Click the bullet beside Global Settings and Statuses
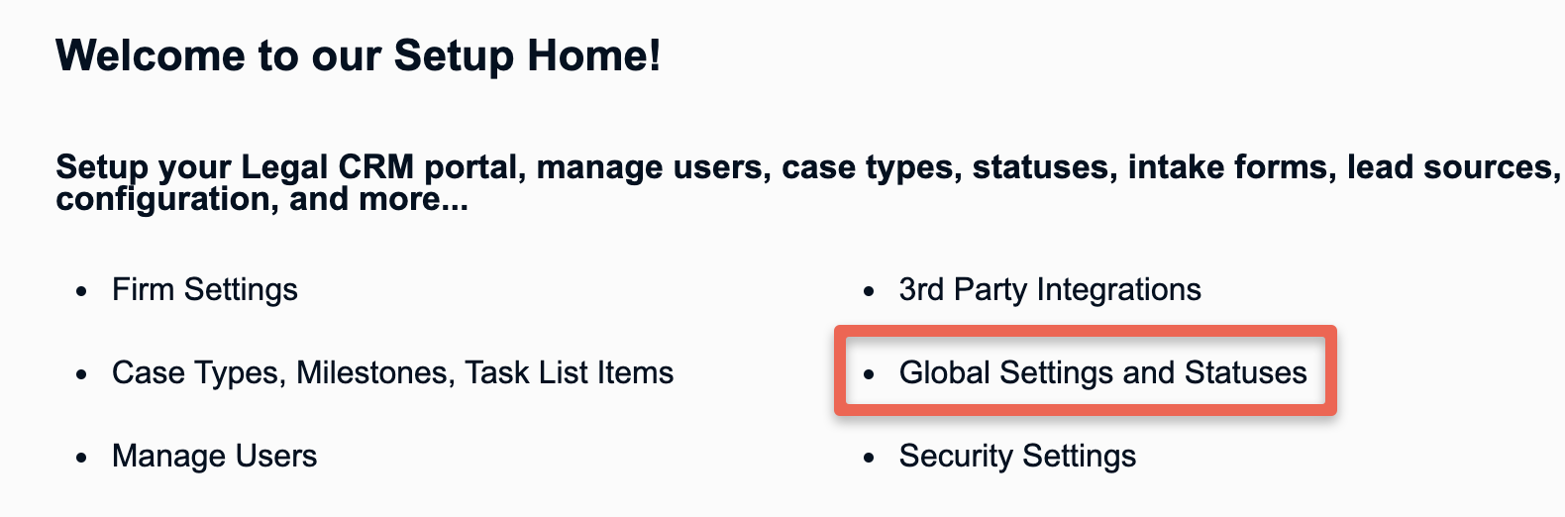 pyautogui.click(x=870, y=374)
